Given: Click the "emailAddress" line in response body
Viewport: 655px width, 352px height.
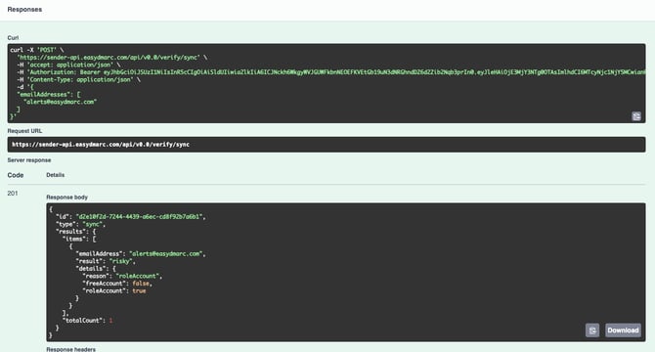Looking at the screenshot, I should 141,254.
